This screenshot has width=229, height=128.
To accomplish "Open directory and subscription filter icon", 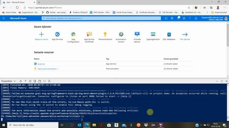I will (x=172, y=18).
